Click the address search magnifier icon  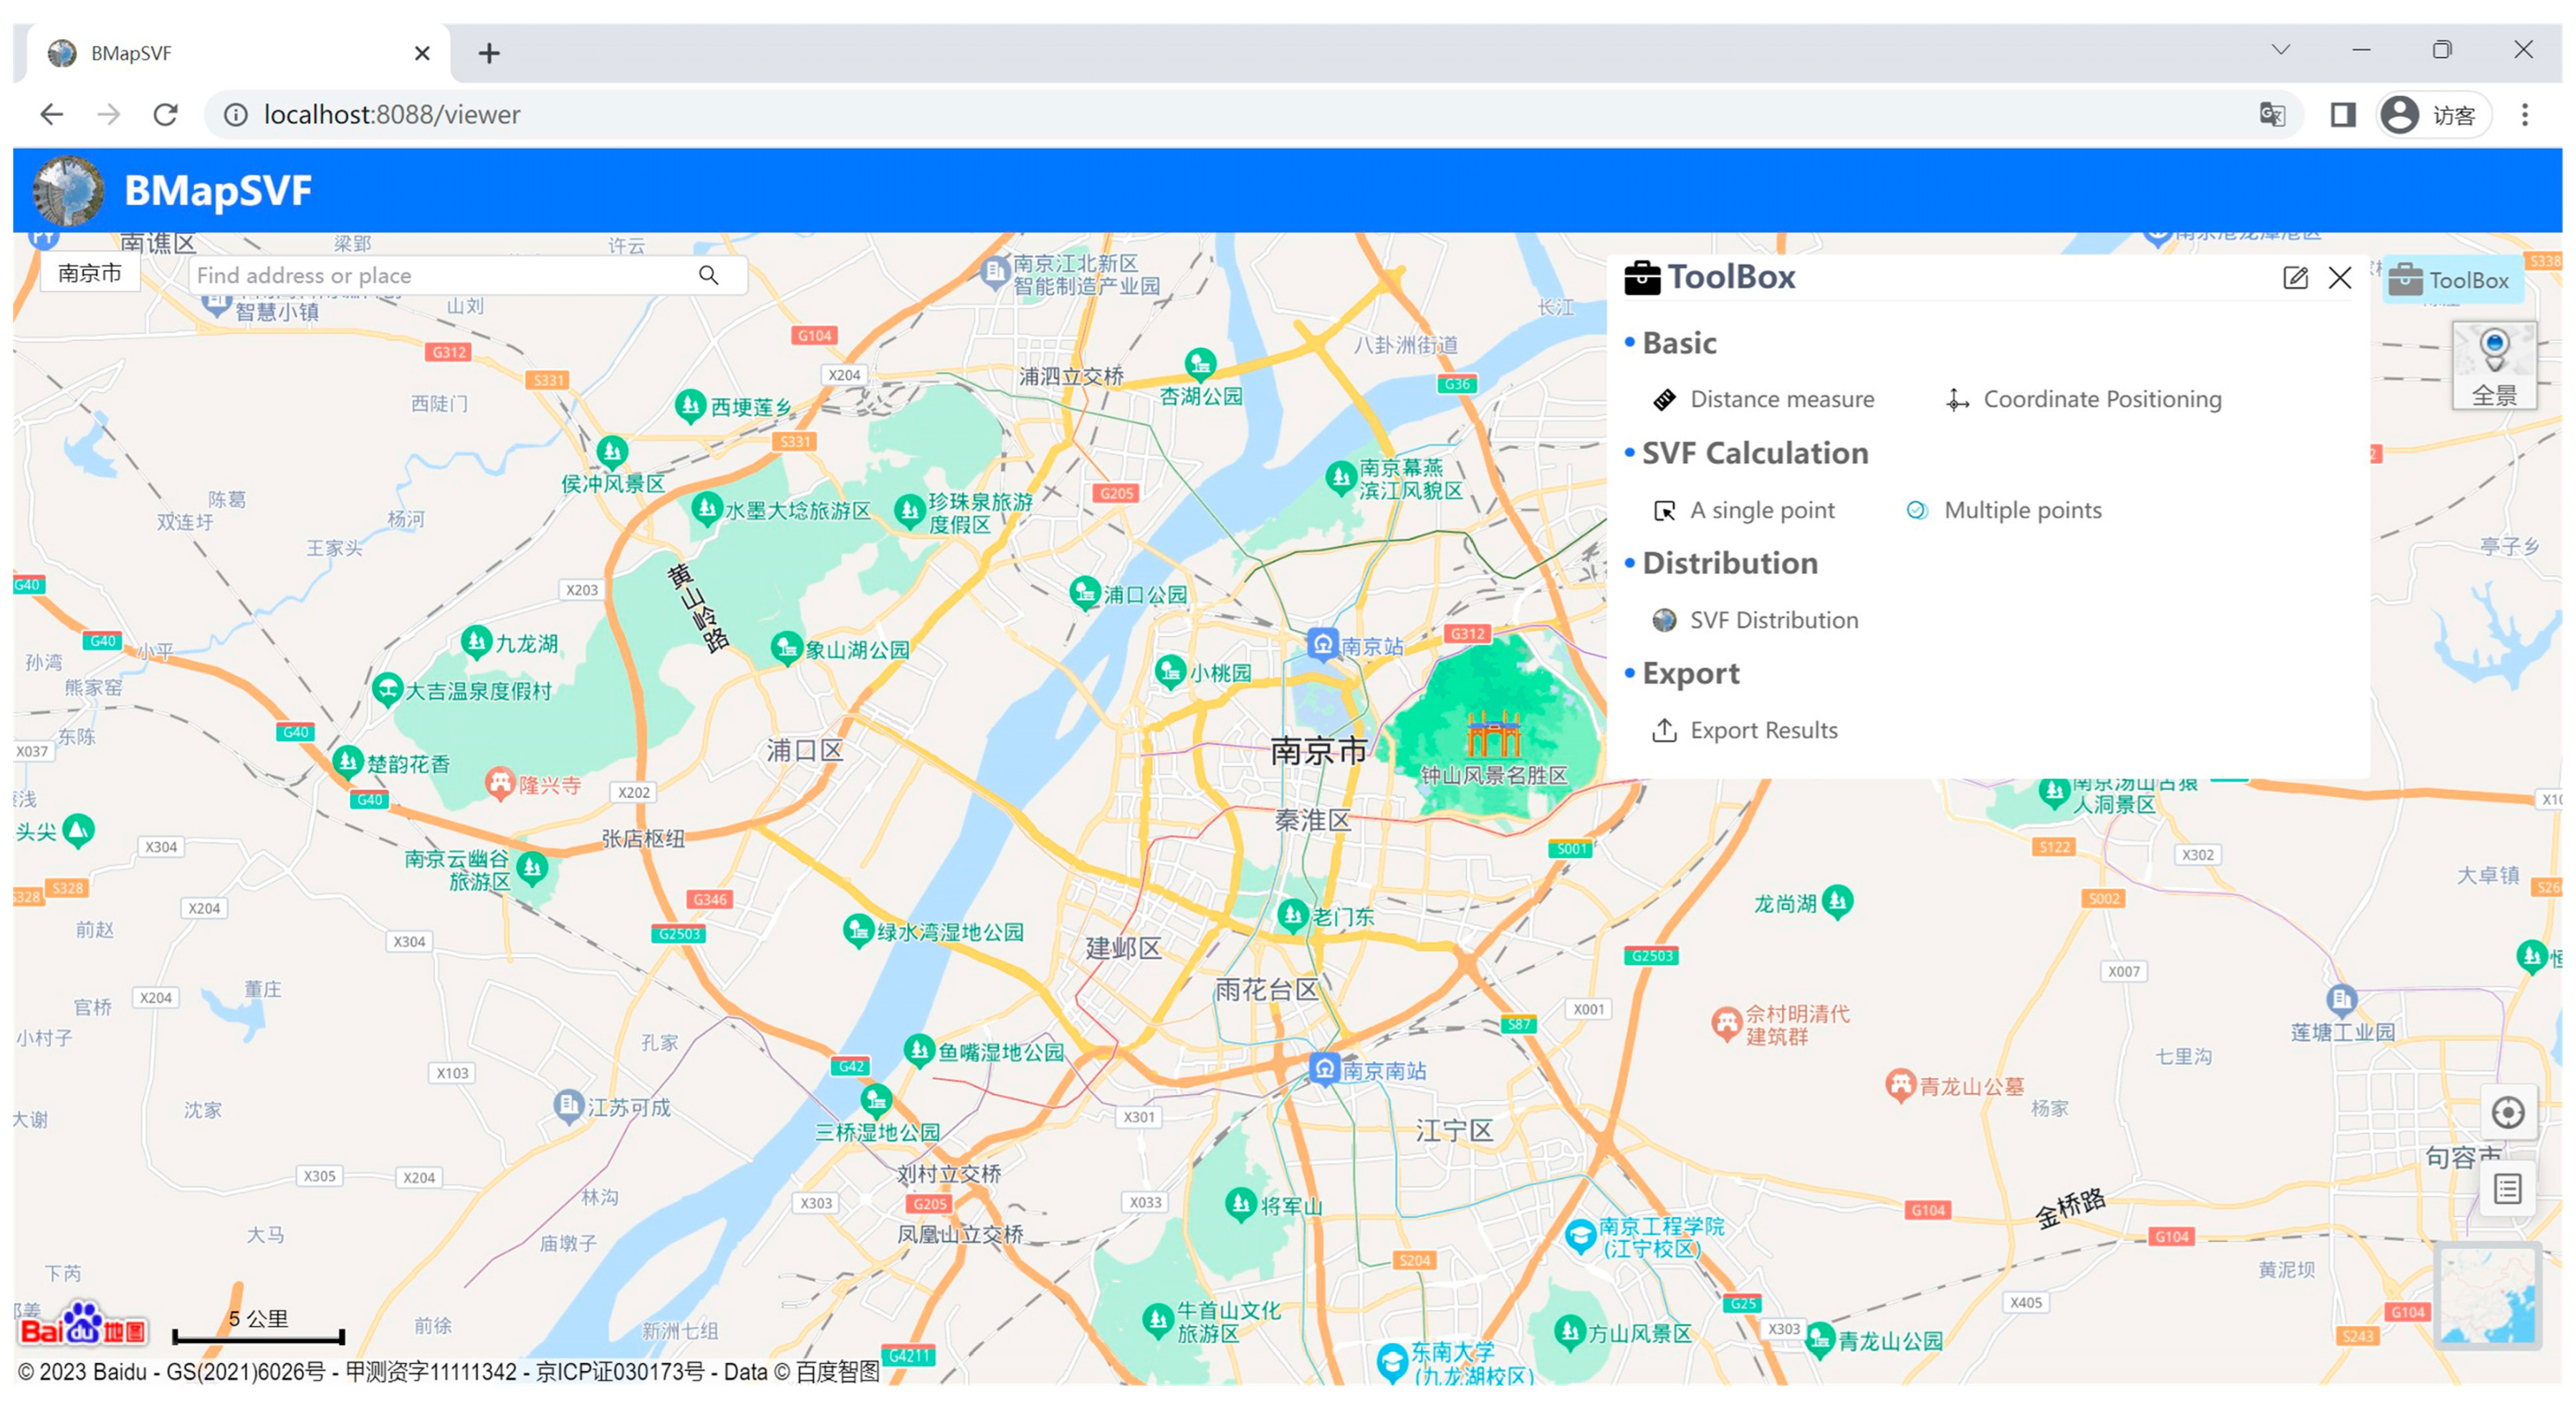(x=708, y=275)
